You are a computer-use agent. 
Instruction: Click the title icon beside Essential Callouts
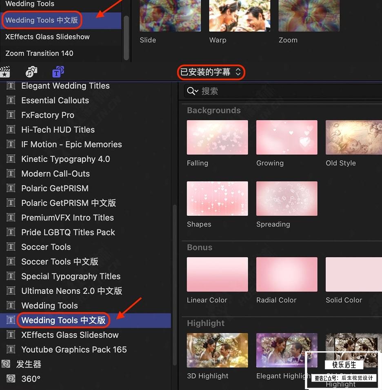[x=11, y=100]
